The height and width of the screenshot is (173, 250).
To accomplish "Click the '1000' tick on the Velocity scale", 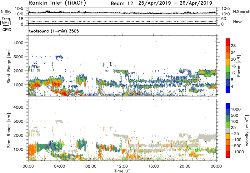I will point(236,109).
